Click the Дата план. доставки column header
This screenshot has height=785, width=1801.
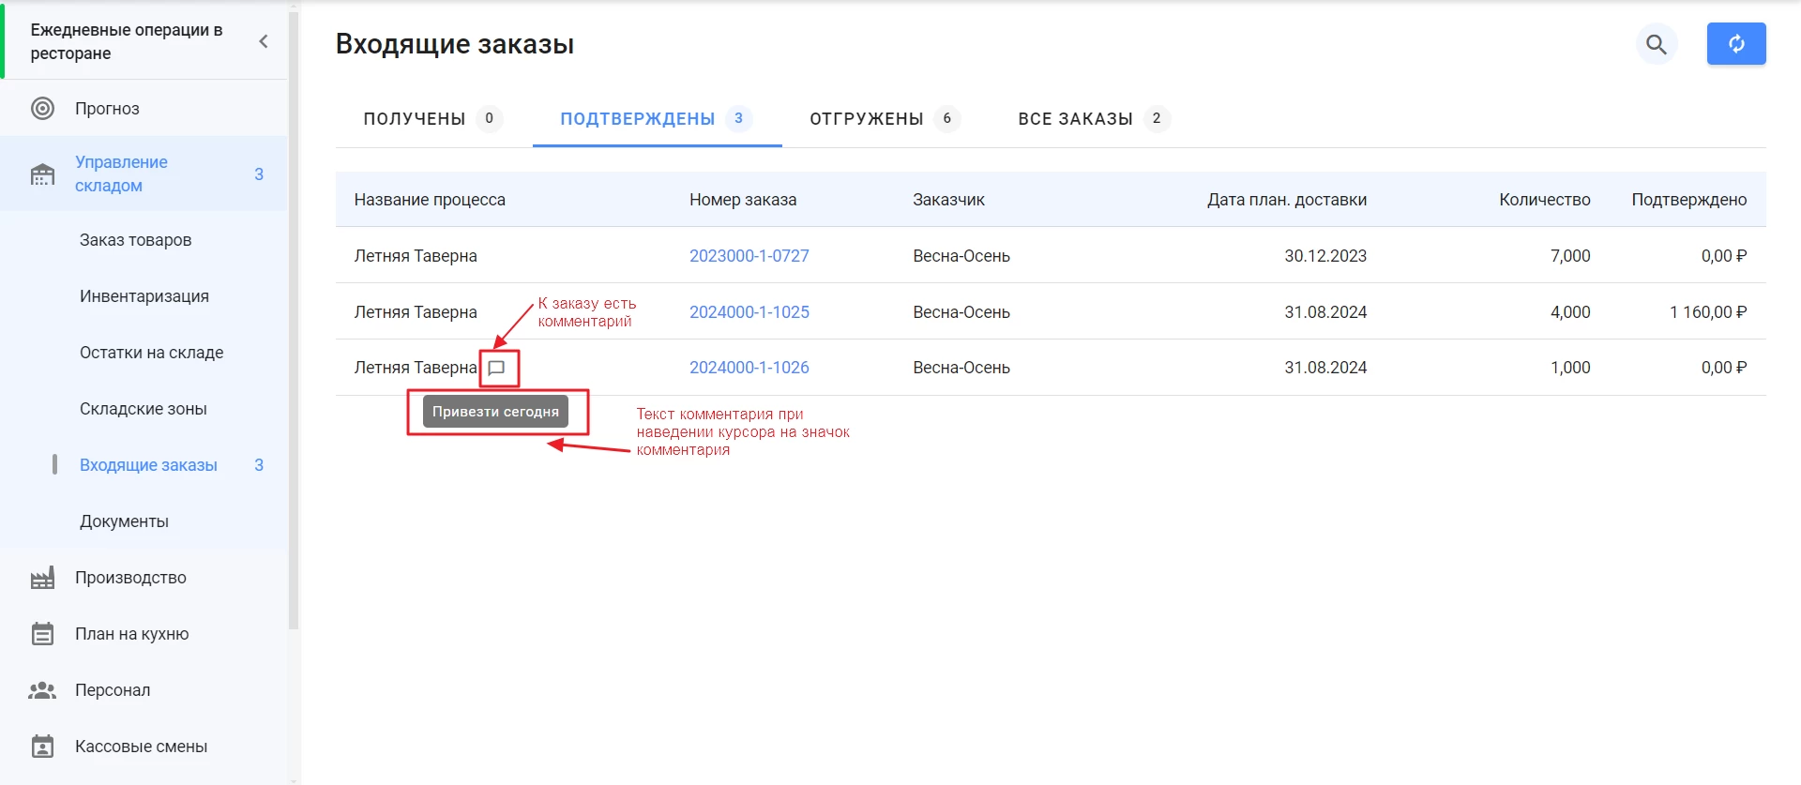point(1286,200)
